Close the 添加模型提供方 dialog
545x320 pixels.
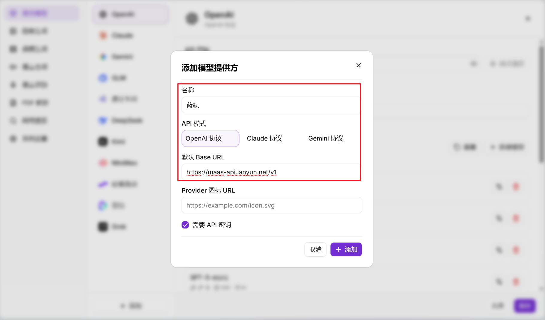point(358,65)
